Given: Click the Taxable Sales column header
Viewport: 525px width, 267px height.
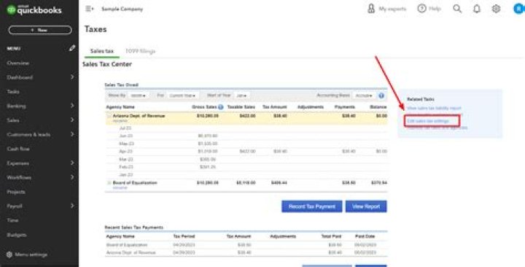Looking at the screenshot, I should click(x=241, y=107).
